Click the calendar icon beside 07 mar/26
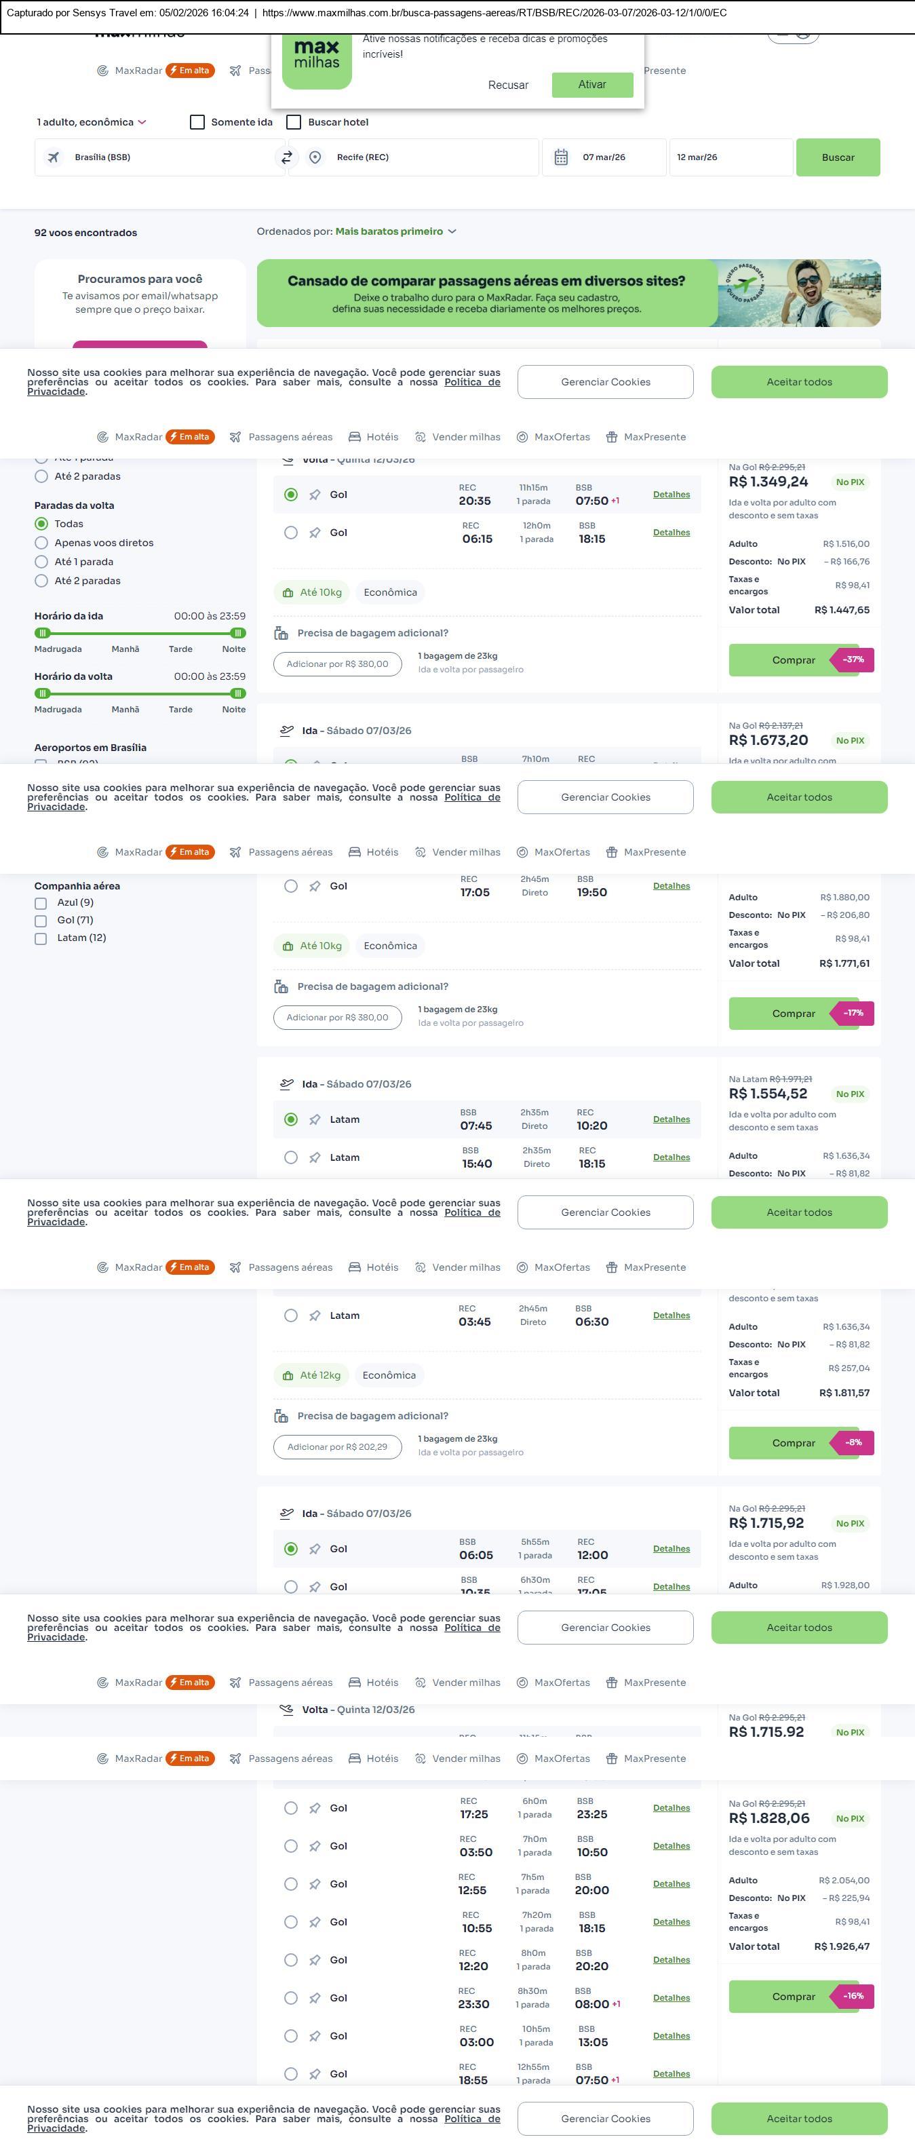Viewport: 915px width, 2152px height. (561, 157)
